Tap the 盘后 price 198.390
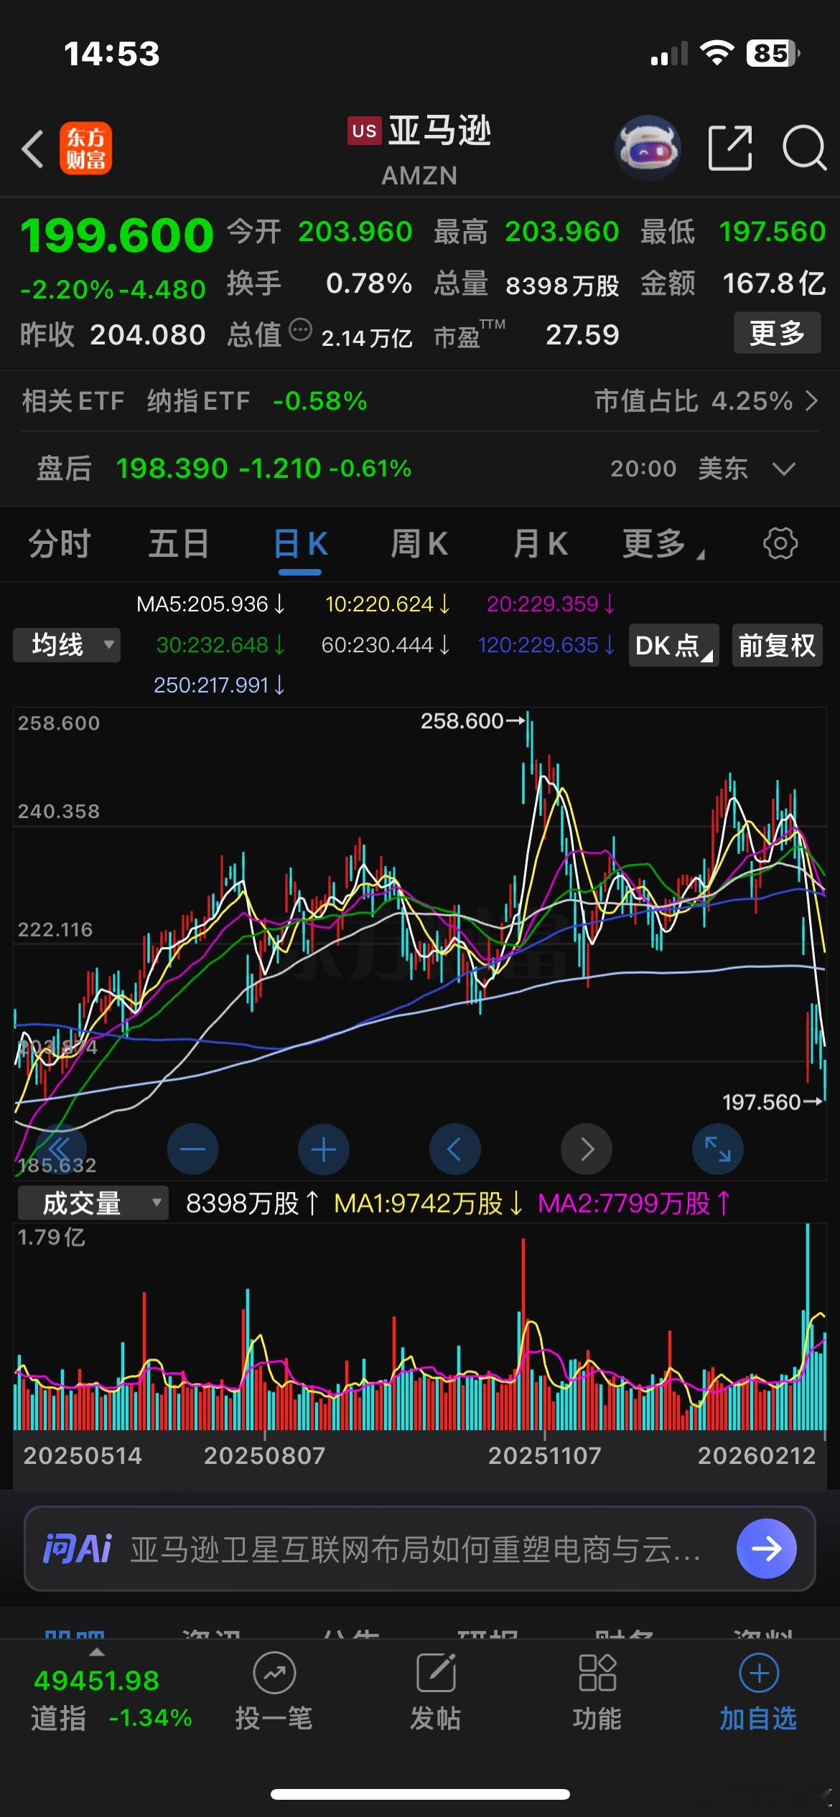Viewport: 840px width, 1817px height. [172, 469]
